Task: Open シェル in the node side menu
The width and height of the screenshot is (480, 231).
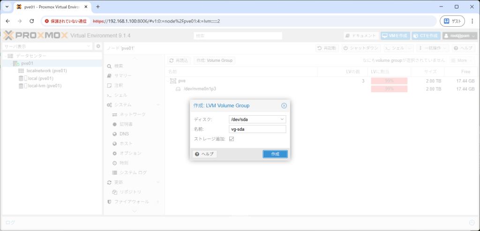Action: point(120,95)
